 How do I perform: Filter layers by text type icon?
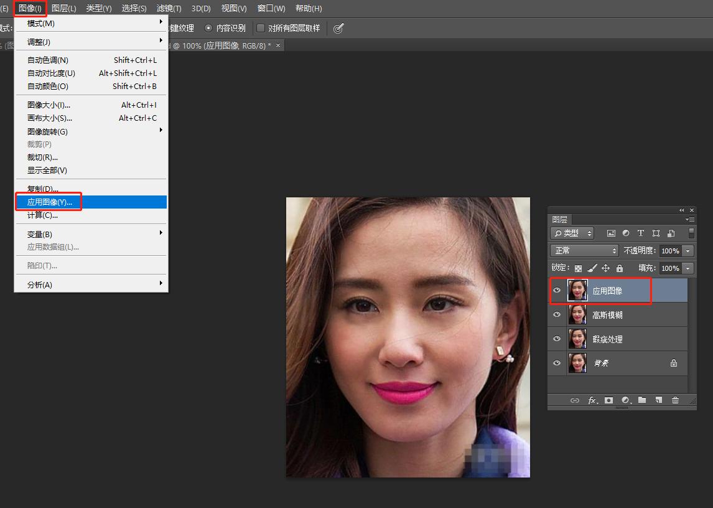click(x=640, y=233)
